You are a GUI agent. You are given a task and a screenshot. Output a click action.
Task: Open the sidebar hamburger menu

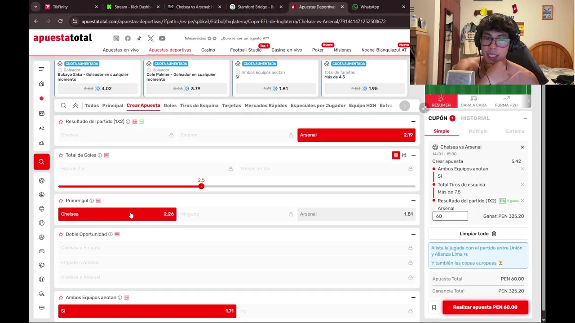(41, 69)
